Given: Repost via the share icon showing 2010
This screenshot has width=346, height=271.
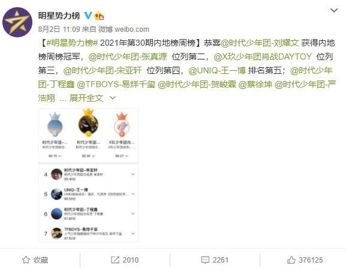Looking at the screenshot, I should [x=125, y=260].
